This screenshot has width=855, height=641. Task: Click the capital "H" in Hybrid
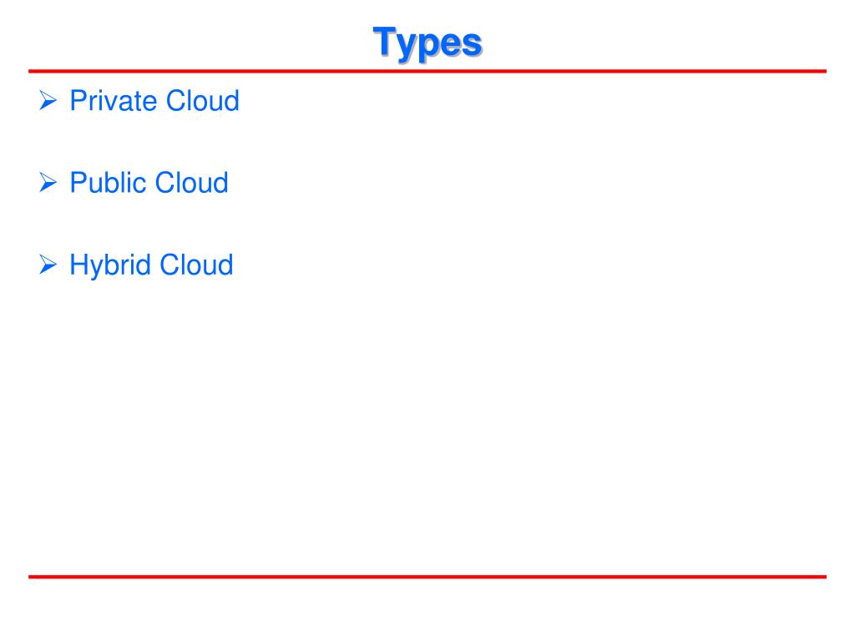pos(79,265)
